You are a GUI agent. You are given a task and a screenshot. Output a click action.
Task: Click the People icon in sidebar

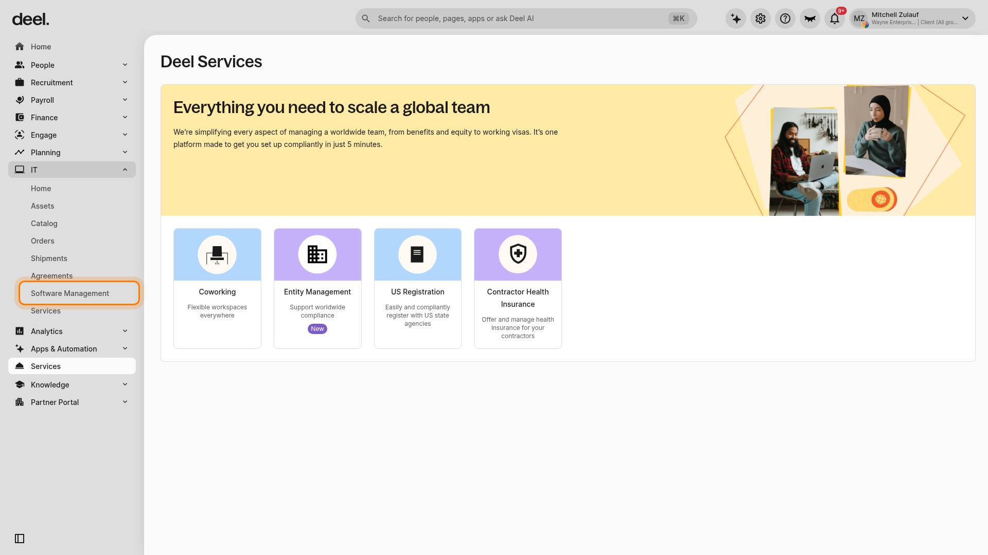(x=20, y=65)
